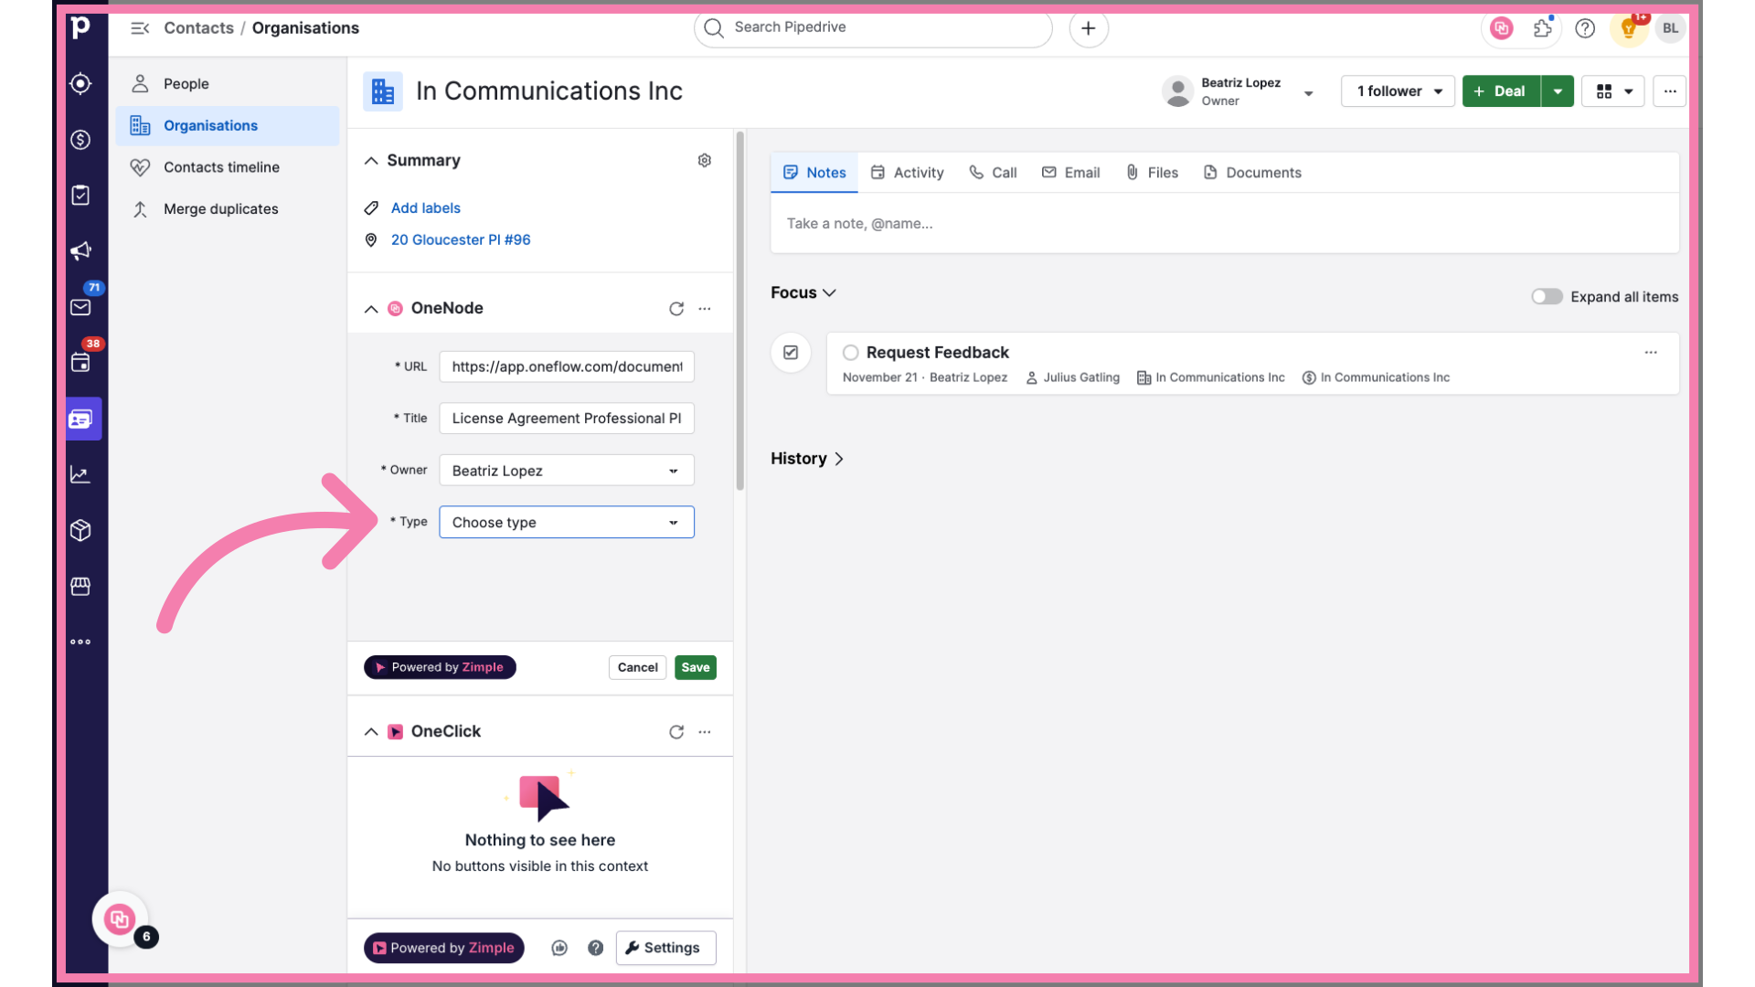The height and width of the screenshot is (987, 1755).
Task: Switch to the Files tab
Action: pyautogui.click(x=1152, y=173)
